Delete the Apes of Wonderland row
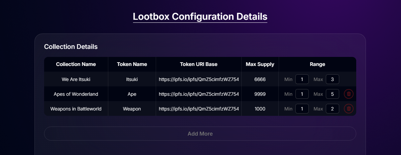401x155 pixels. [x=349, y=94]
